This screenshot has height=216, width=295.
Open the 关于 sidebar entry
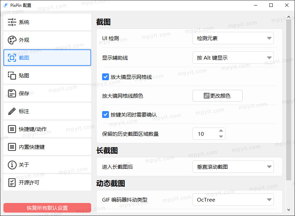coord(47,165)
